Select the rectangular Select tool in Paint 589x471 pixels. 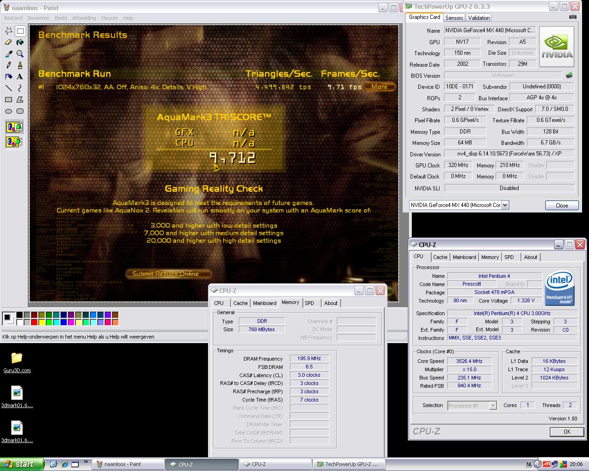[20, 31]
